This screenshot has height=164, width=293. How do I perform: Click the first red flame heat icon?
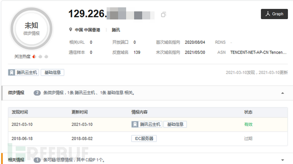click(x=34, y=57)
